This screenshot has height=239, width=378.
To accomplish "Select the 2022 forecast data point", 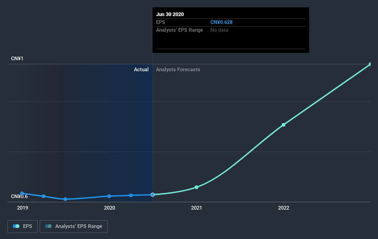I will [284, 125].
